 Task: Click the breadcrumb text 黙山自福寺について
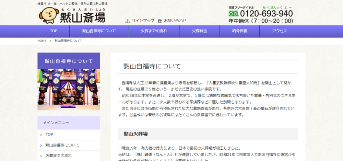point(68,41)
